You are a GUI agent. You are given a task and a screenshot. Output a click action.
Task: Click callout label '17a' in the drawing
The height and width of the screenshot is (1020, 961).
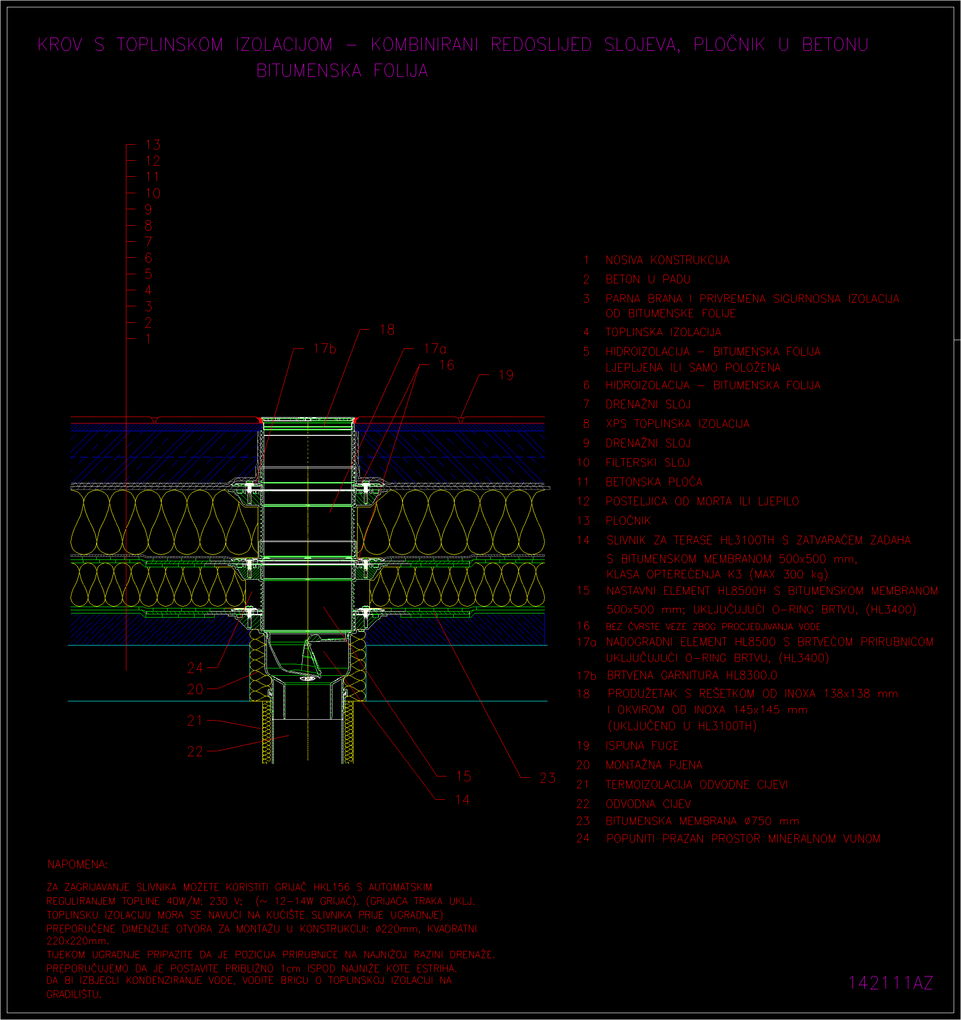pos(434,349)
